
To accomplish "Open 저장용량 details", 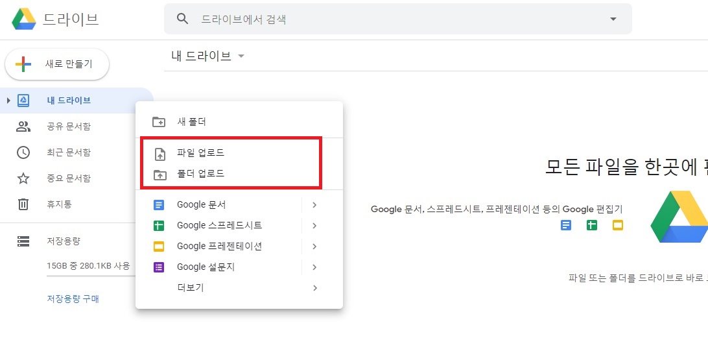I will click(64, 241).
